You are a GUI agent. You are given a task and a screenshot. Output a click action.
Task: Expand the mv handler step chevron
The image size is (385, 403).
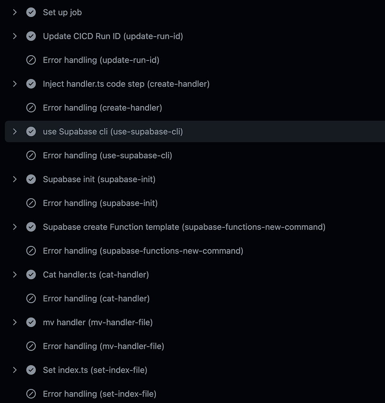(15, 322)
